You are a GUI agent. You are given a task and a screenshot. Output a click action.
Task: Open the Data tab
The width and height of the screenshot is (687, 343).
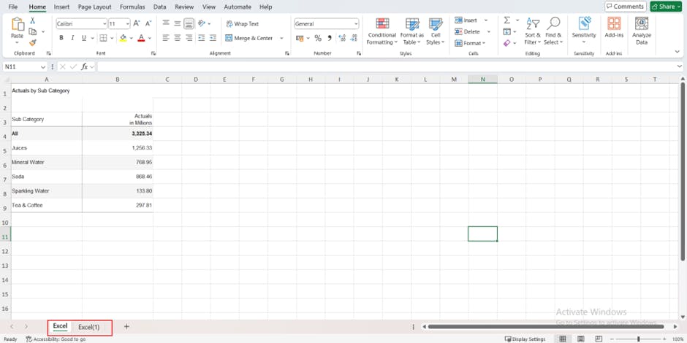click(x=160, y=7)
